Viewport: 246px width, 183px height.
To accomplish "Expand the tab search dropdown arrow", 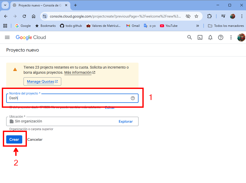I will [x=5, y=5].
